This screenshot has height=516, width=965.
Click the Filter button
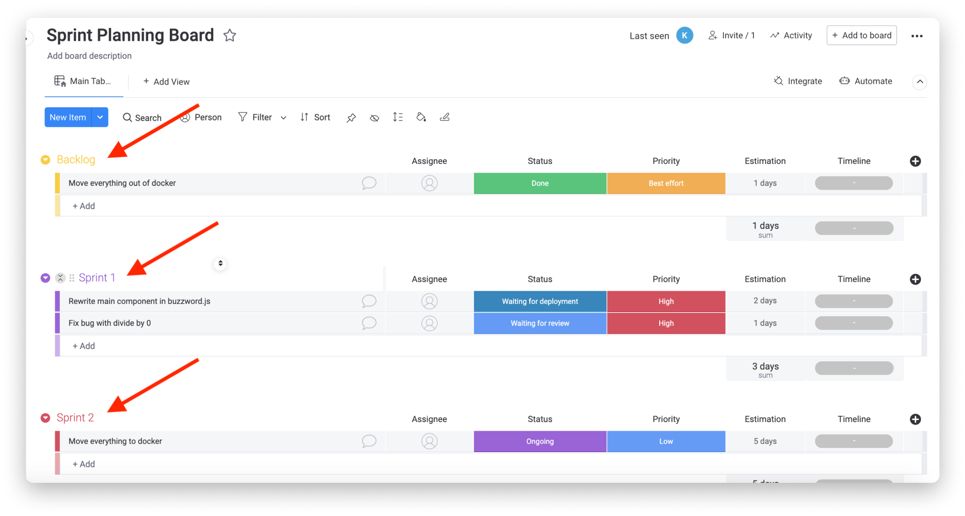click(x=255, y=117)
